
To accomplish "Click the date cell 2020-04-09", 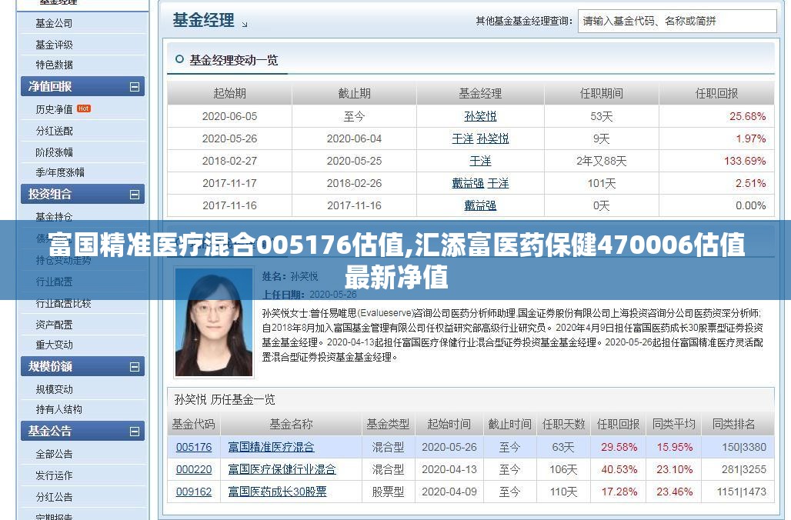I will [449, 492].
